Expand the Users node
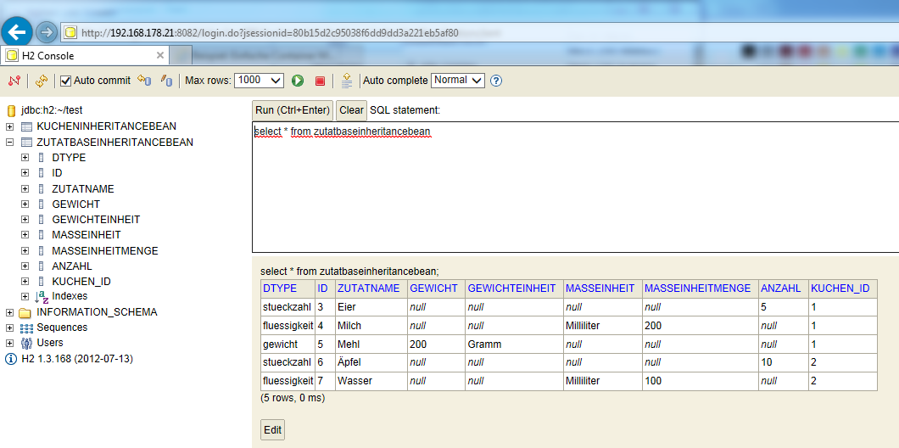The width and height of the screenshot is (899, 448). (9, 343)
